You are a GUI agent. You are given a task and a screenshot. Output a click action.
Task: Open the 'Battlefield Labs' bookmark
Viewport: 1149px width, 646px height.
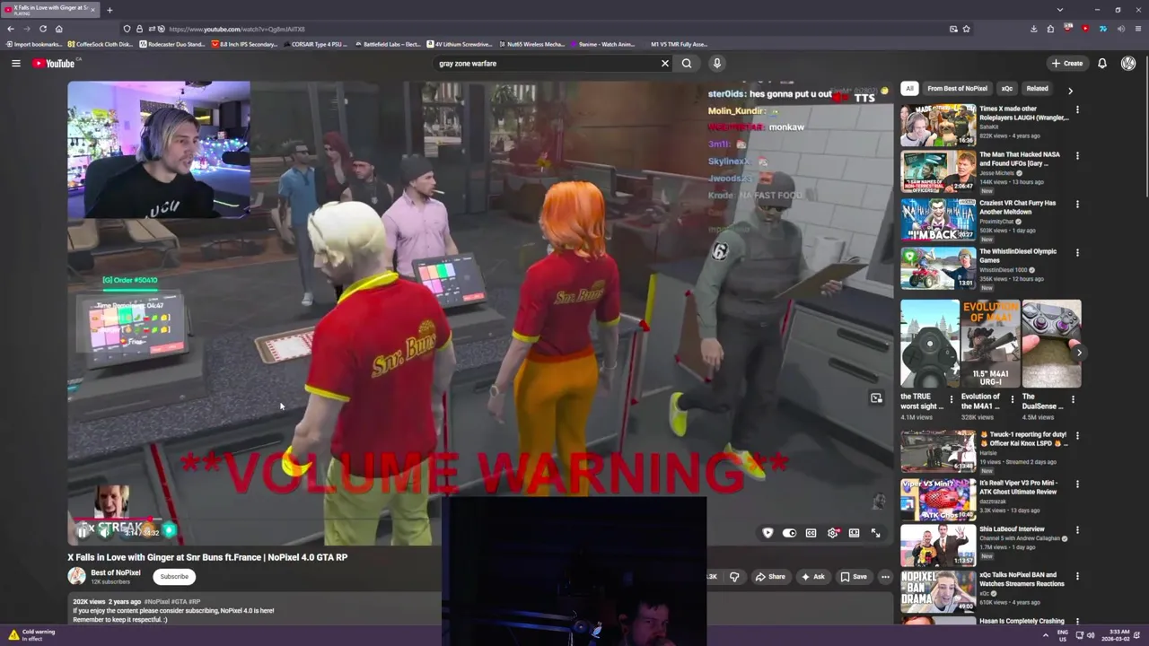(x=387, y=44)
